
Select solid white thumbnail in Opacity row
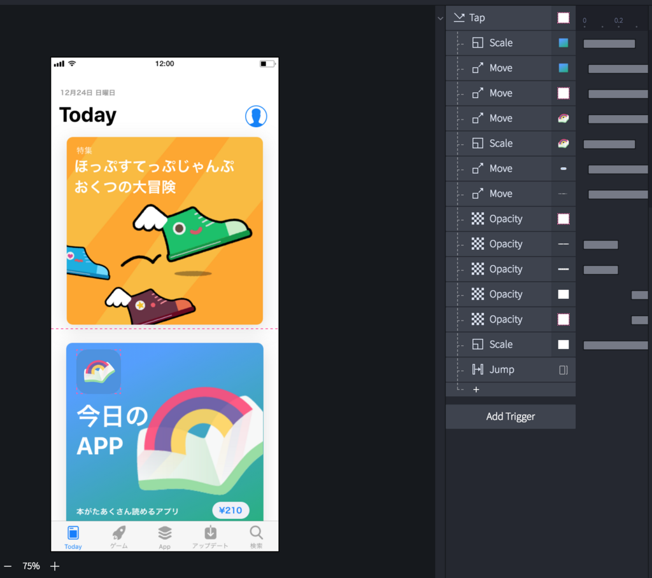click(x=563, y=294)
